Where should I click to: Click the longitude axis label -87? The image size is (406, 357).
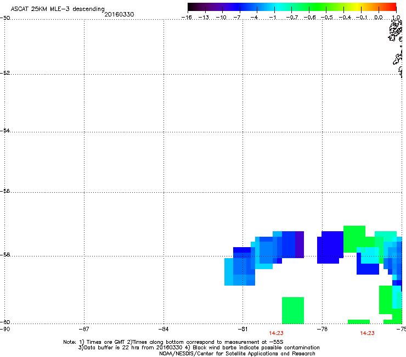(x=84, y=329)
